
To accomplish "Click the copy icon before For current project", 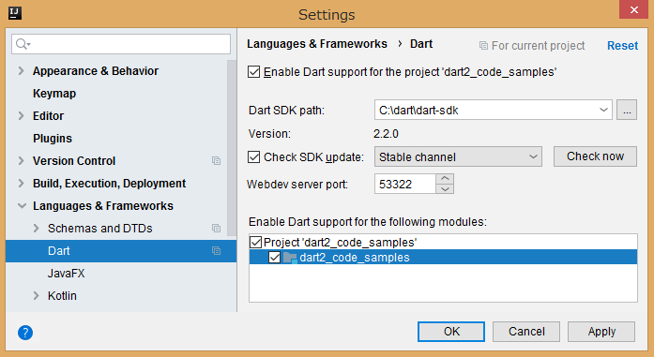I will coord(483,45).
